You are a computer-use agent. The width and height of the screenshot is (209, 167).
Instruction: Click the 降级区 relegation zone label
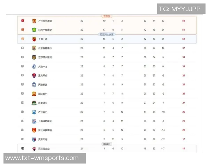point(106,144)
